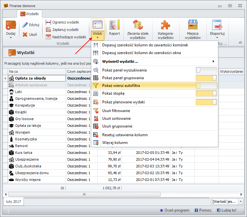Click the Zaplanuj wydatki icon
247x217 pixels.
pos(48,30)
